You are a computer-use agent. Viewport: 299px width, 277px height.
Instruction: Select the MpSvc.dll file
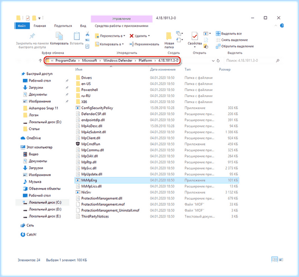[x=89, y=168]
